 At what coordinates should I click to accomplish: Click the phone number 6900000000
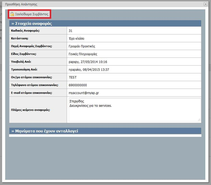78,85
